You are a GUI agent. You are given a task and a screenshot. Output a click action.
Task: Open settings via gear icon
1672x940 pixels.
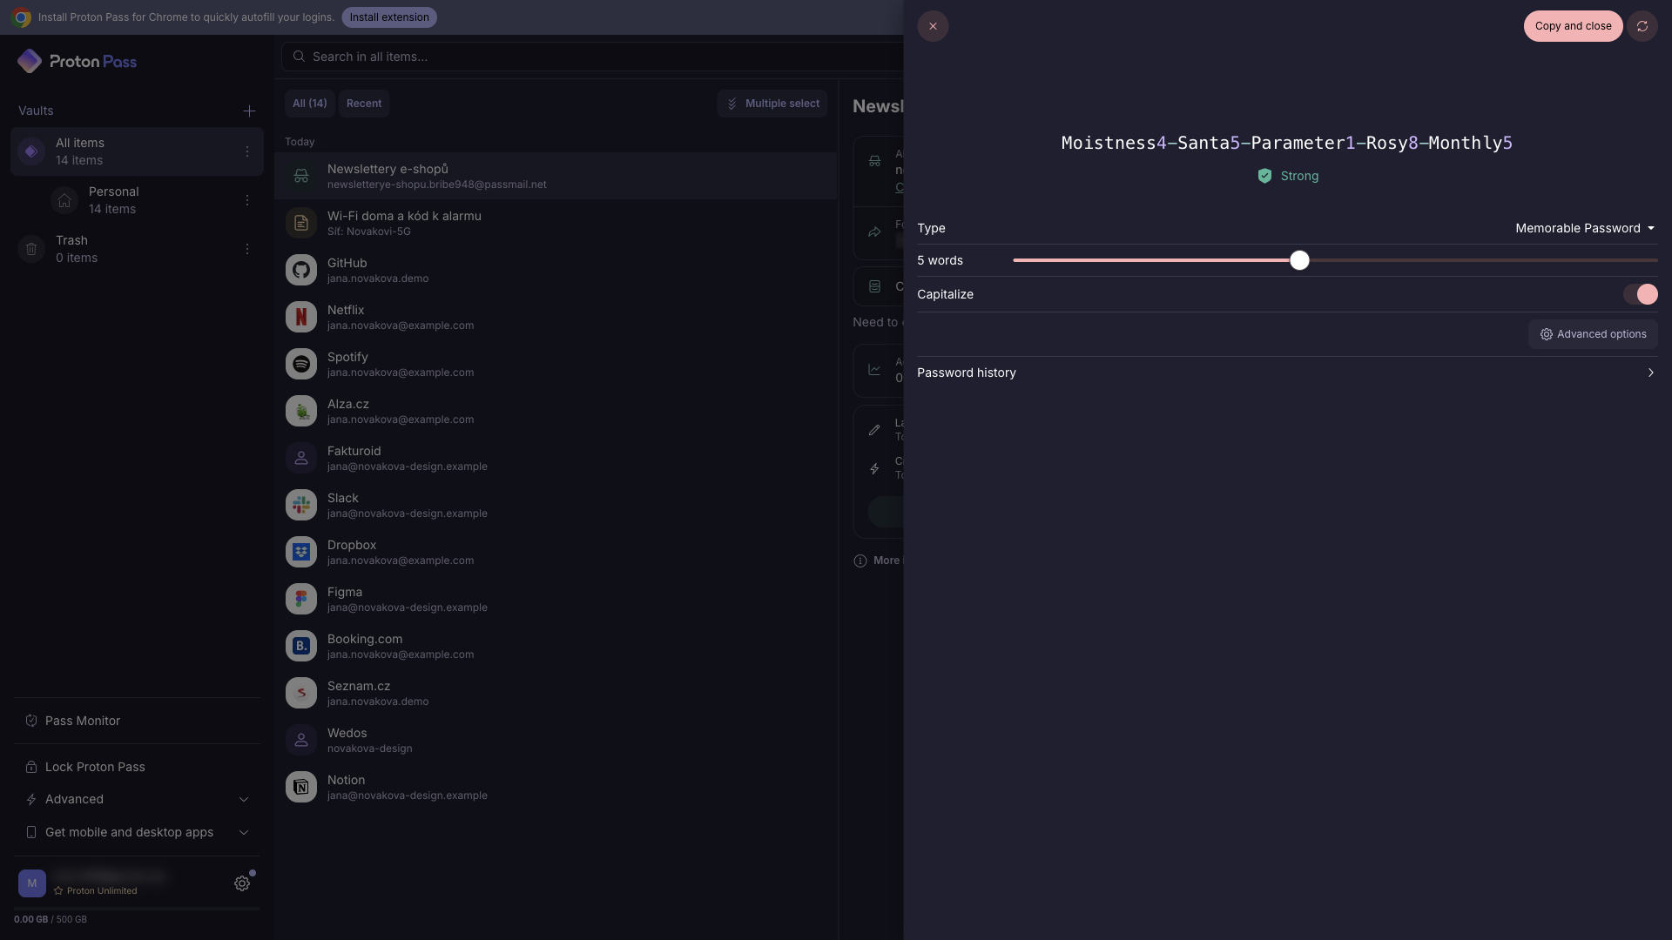coord(242,883)
